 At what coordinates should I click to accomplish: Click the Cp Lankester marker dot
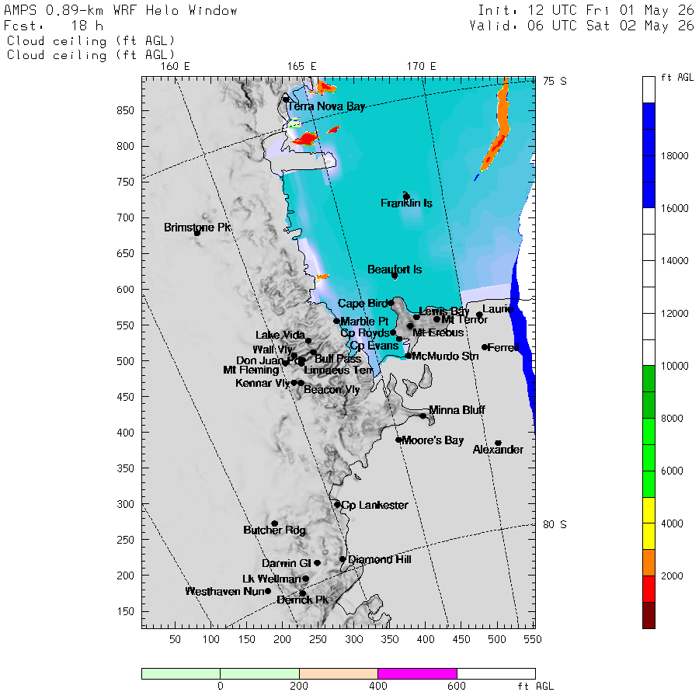[338, 505]
